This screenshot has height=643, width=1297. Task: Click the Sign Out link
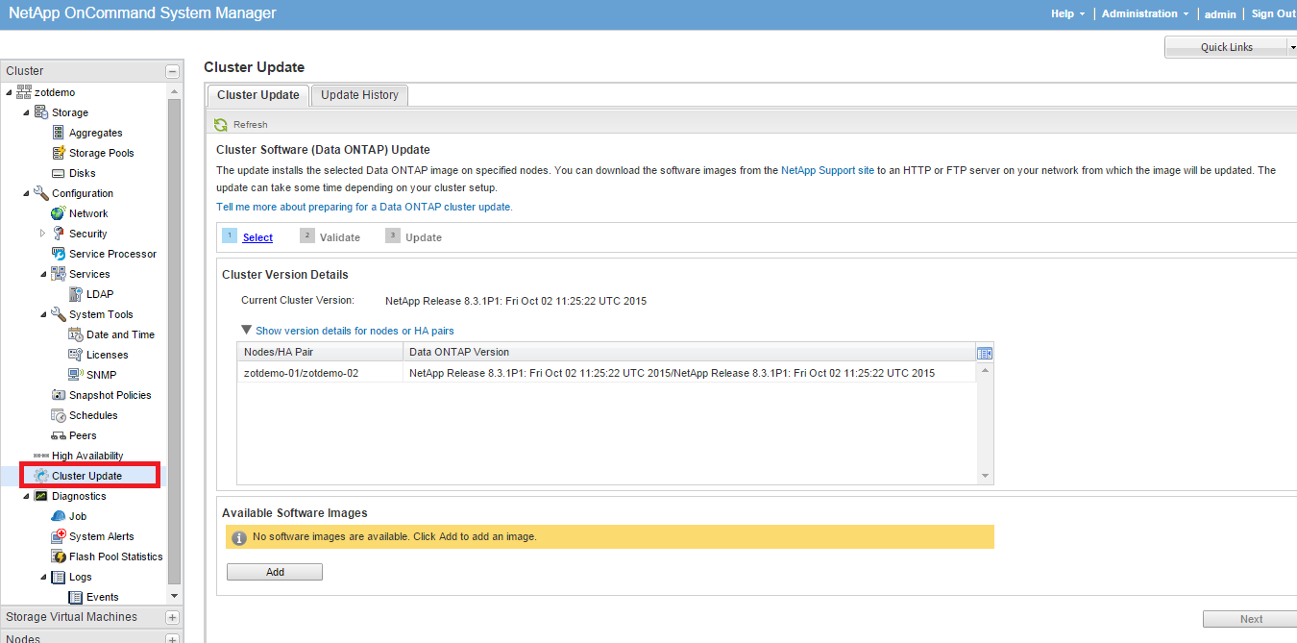(1274, 13)
